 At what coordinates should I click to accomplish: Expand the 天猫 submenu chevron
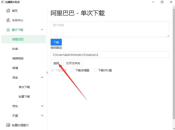(x=42, y=116)
